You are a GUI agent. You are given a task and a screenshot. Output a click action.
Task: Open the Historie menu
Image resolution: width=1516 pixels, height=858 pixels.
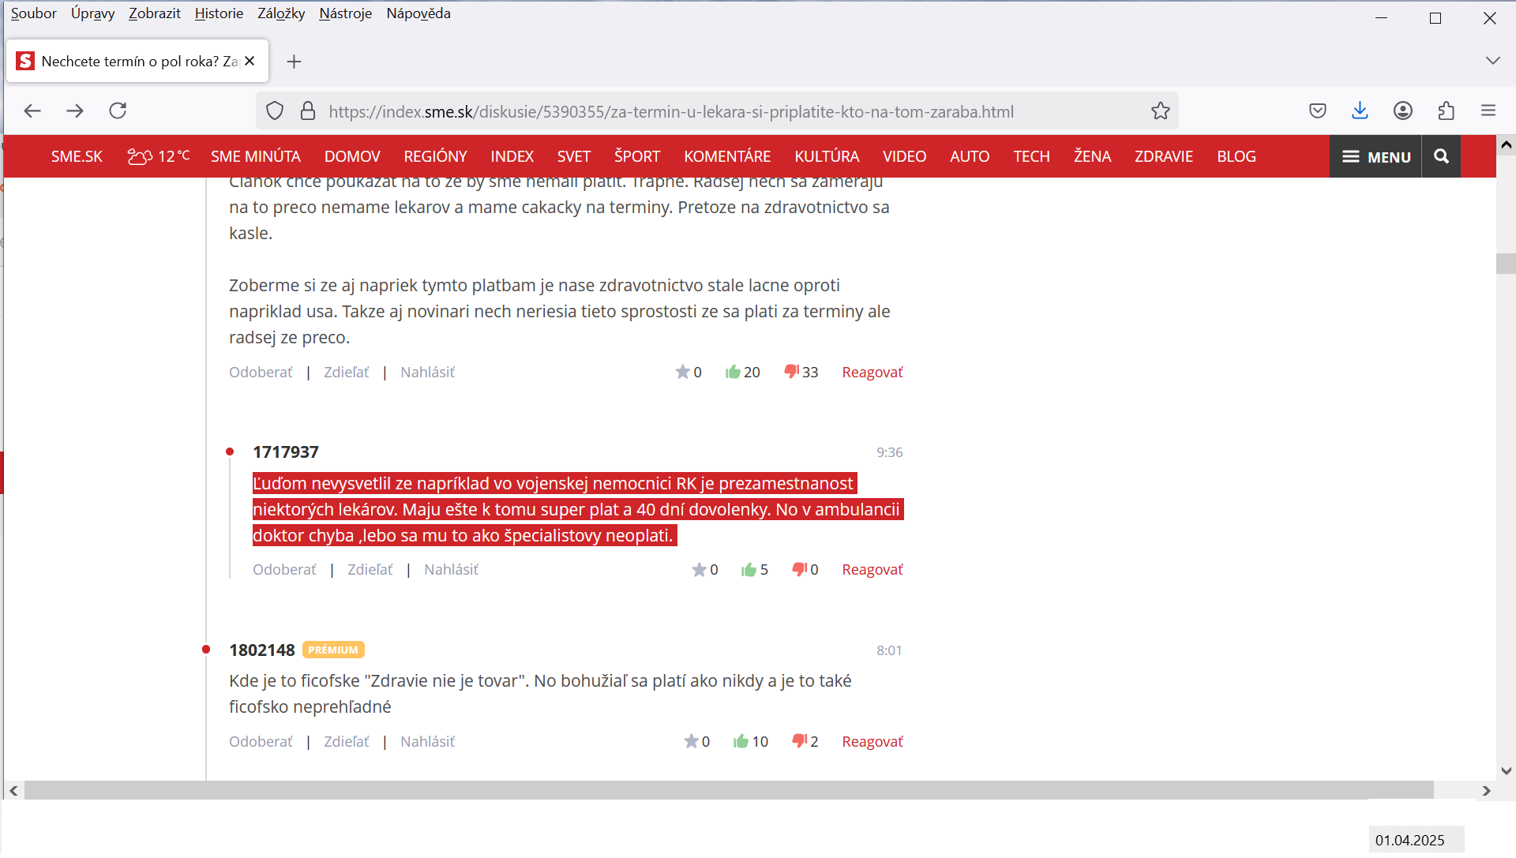pos(219,13)
